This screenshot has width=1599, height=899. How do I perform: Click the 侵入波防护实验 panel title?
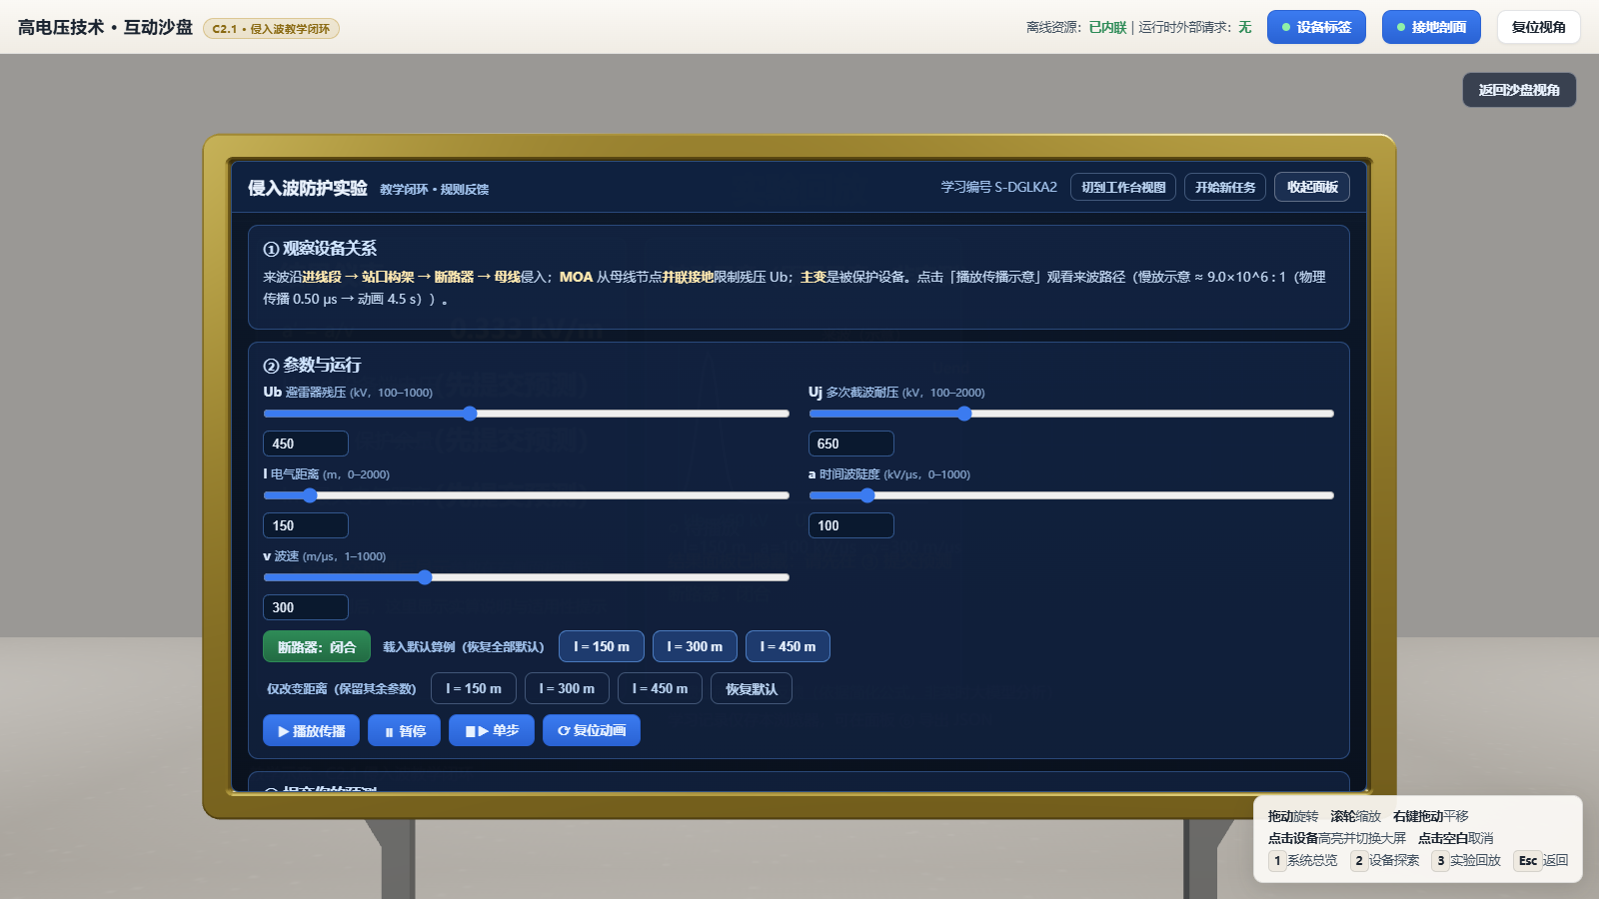click(x=308, y=188)
